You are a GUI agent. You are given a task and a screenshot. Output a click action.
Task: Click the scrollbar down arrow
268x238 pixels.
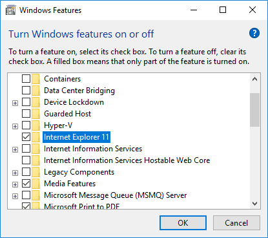point(255,204)
